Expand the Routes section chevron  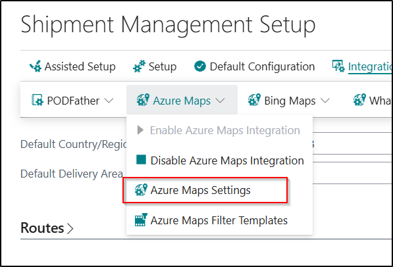point(70,228)
